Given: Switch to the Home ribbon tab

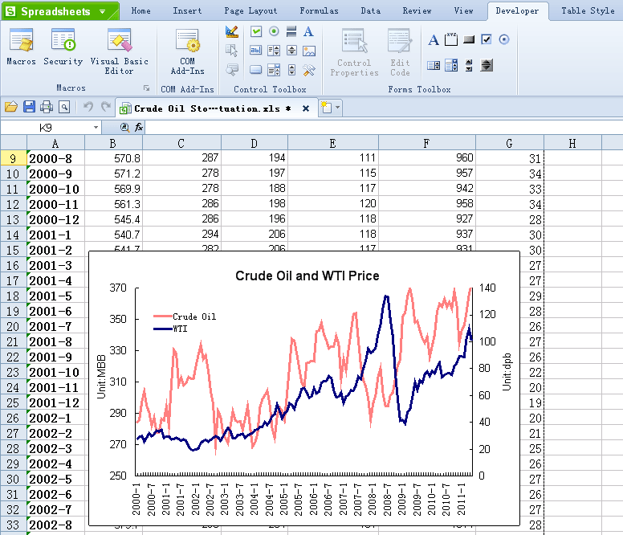Looking at the screenshot, I should coord(141,10).
